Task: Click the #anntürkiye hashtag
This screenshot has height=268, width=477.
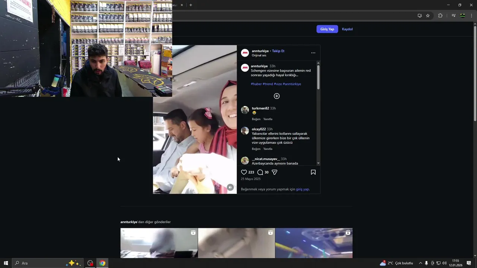Action: click(292, 84)
